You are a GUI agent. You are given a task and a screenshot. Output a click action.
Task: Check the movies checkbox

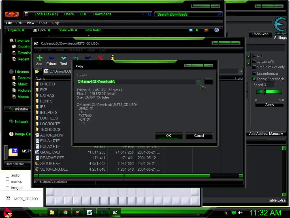coord(7,182)
